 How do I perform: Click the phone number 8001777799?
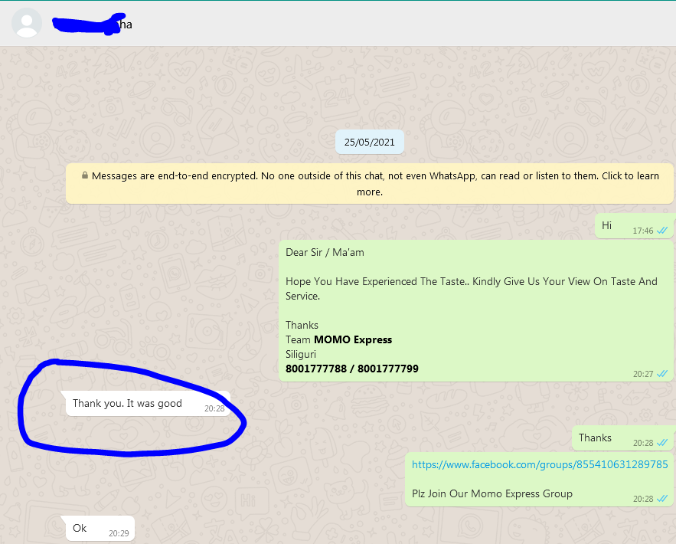[x=388, y=369]
